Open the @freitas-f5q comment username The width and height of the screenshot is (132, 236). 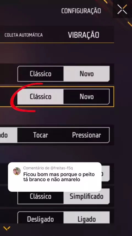(62, 168)
